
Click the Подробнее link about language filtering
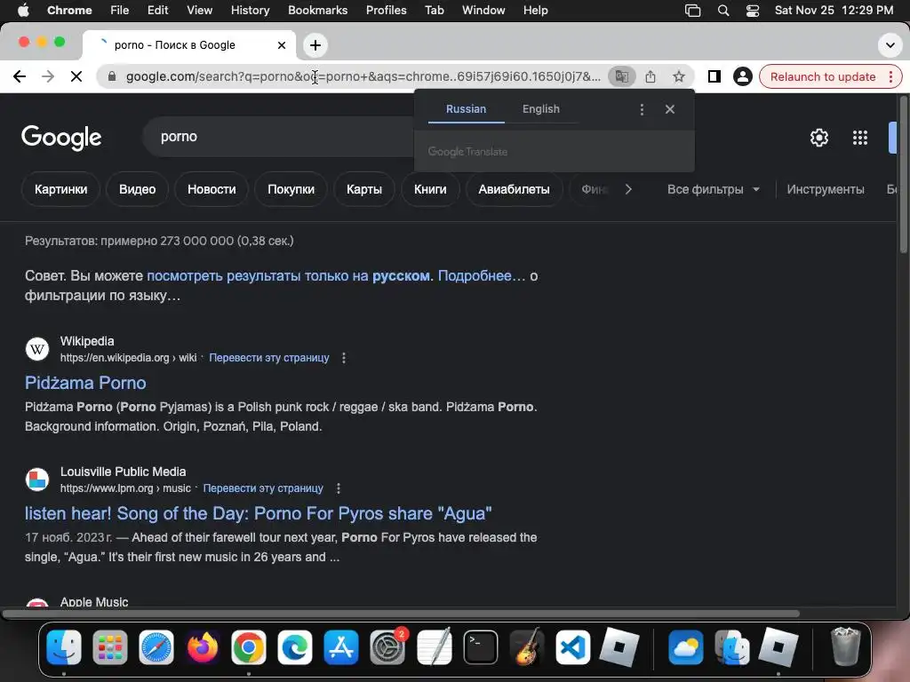point(482,276)
